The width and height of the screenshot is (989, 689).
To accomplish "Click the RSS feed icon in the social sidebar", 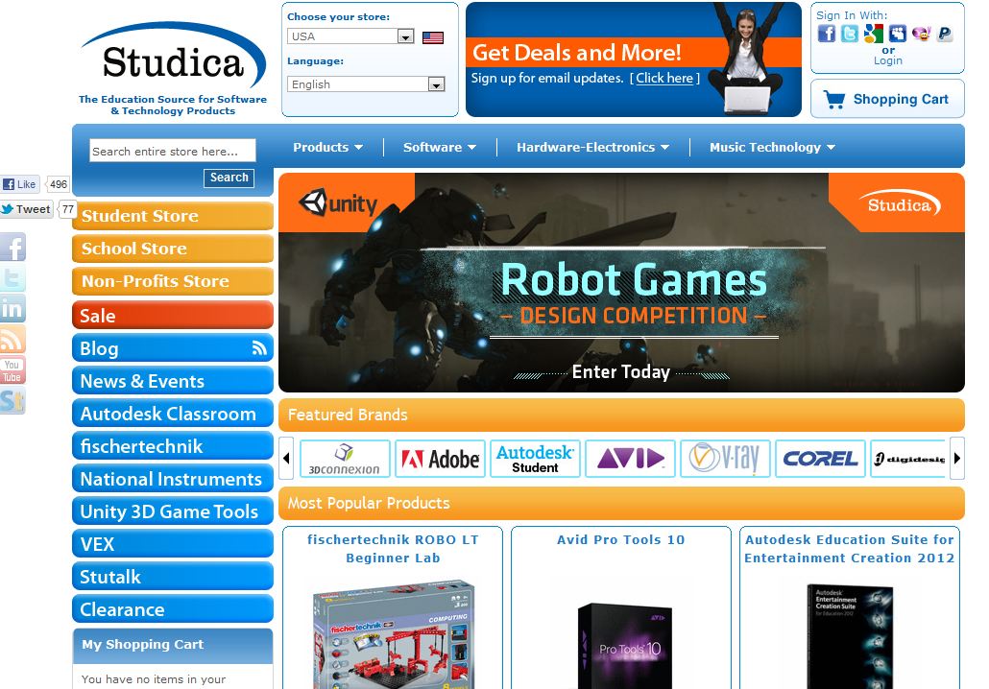I will 12,339.
